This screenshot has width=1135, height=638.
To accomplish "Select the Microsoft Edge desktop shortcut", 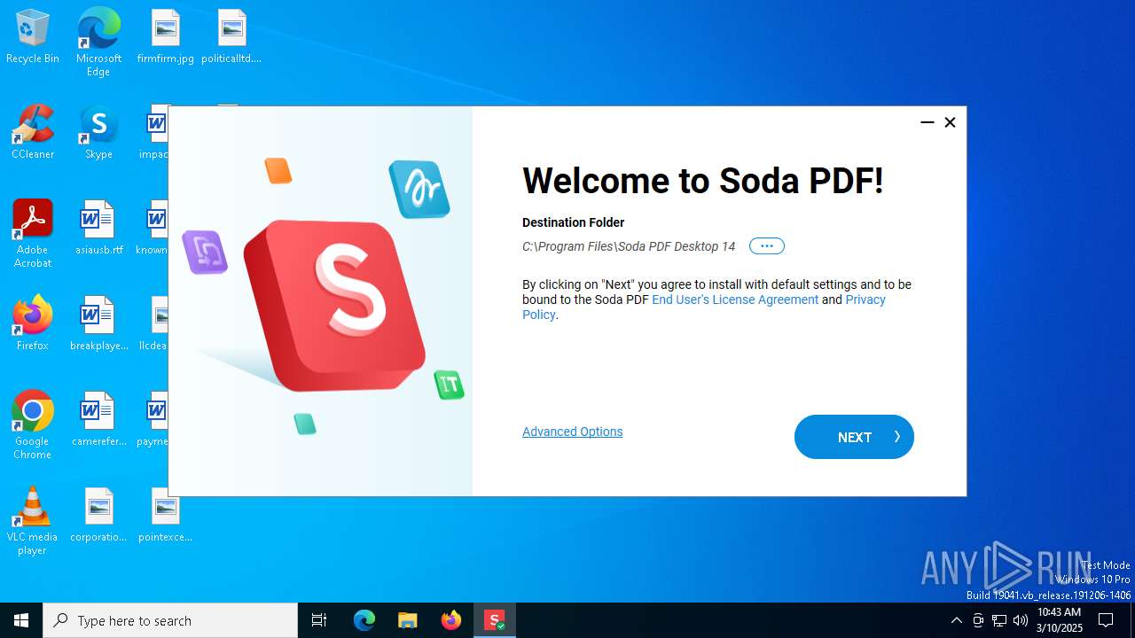I will pyautogui.click(x=98, y=42).
